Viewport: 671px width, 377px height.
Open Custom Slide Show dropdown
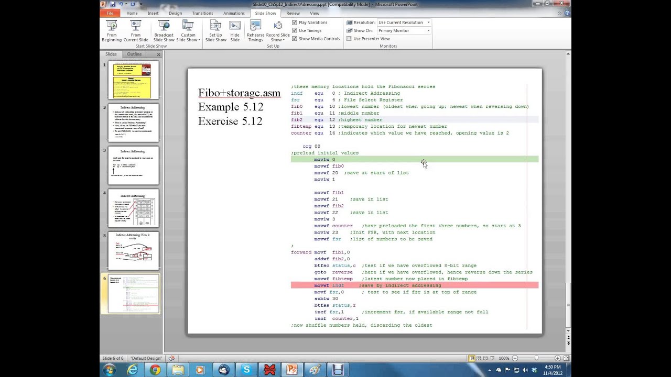click(x=188, y=31)
